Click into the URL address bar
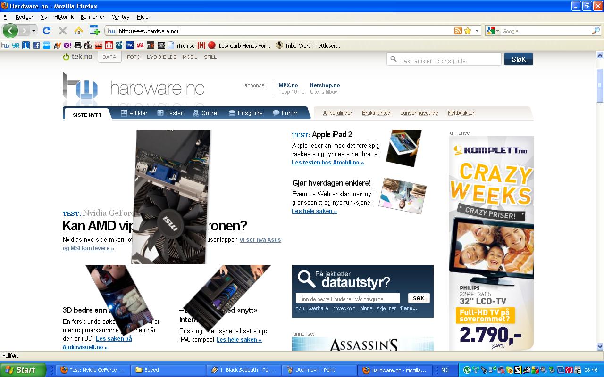Viewport: 604px width, 377px height. coord(285,31)
